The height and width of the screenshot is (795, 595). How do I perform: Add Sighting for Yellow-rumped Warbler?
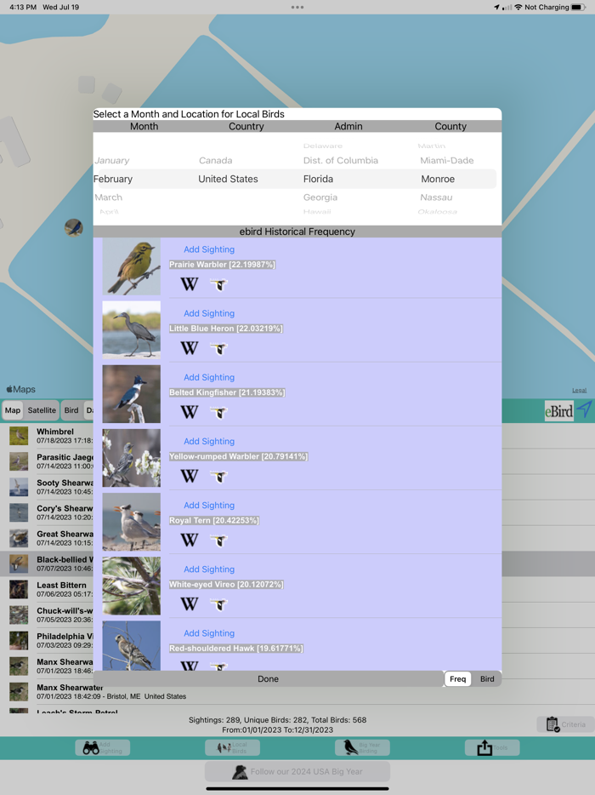pyautogui.click(x=209, y=441)
